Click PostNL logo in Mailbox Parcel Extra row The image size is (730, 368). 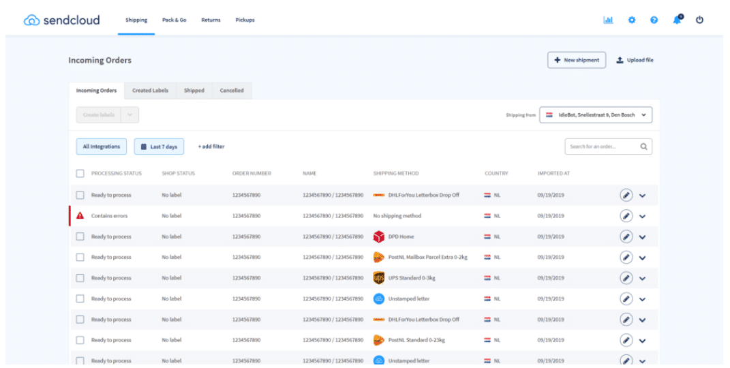pyautogui.click(x=379, y=258)
